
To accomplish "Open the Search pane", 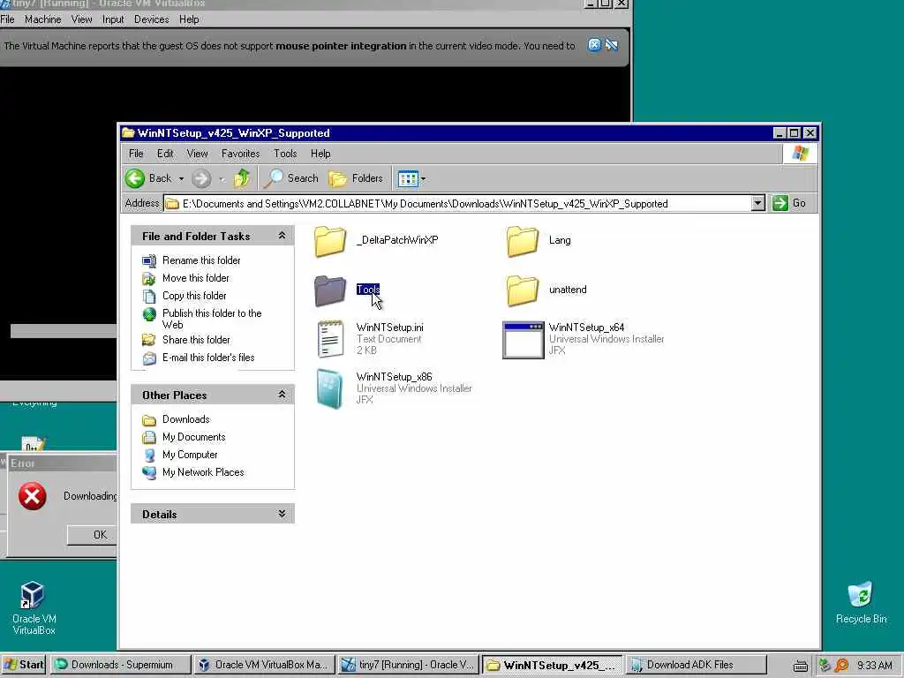I will 290,178.
